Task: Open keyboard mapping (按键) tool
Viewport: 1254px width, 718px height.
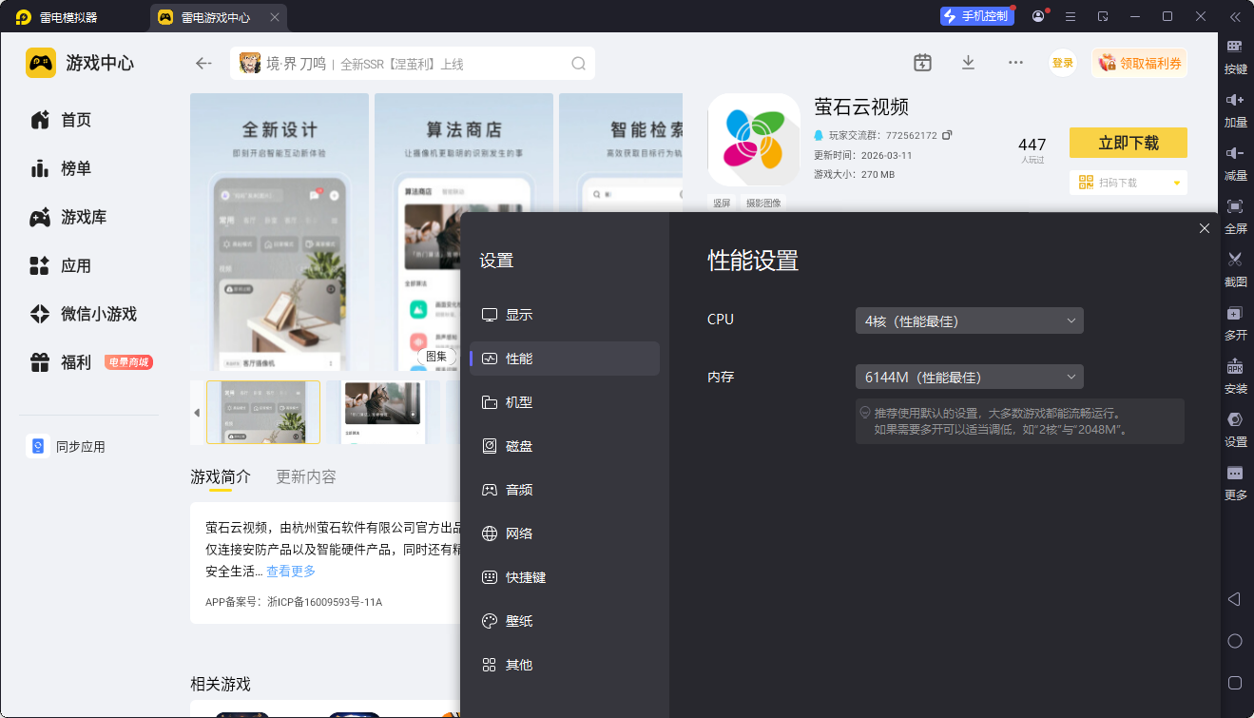Action: click(x=1235, y=47)
